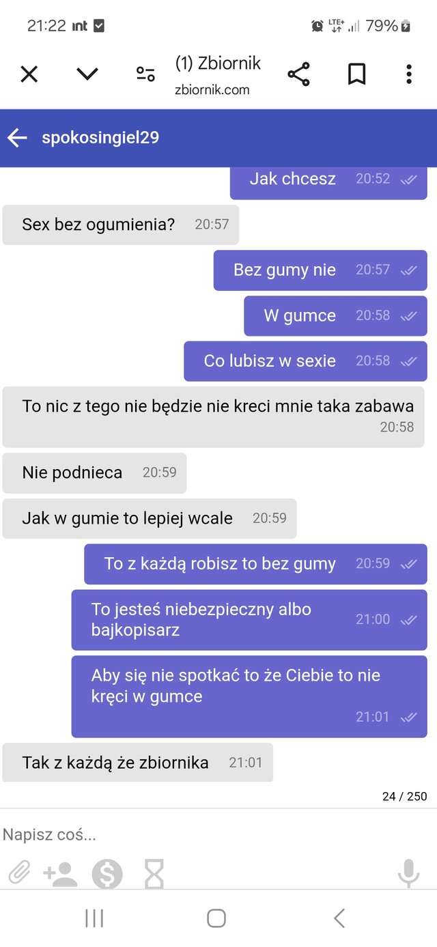Screen dimensions: 437x947
Task: Open recent apps navigation button
Action: (x=94, y=918)
